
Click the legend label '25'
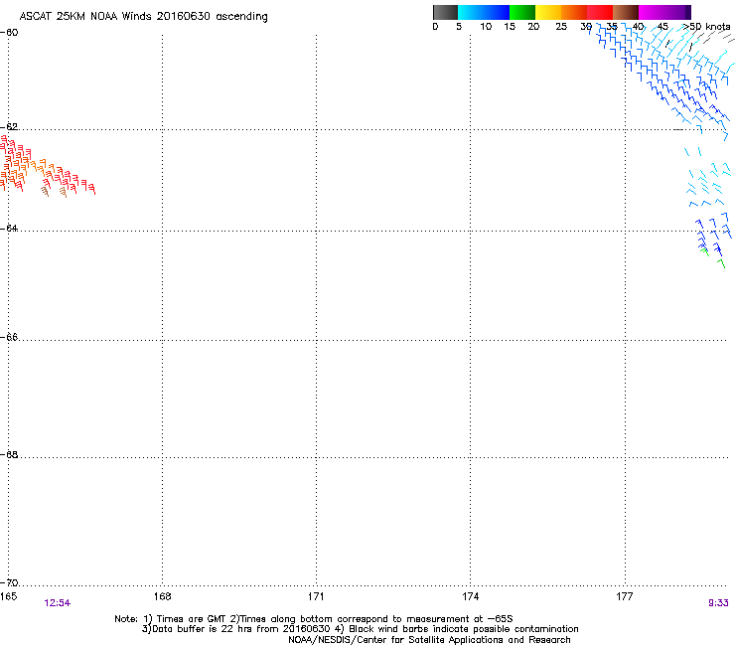click(561, 27)
